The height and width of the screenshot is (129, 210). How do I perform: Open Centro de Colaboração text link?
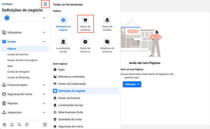pyautogui.click(x=72, y=84)
